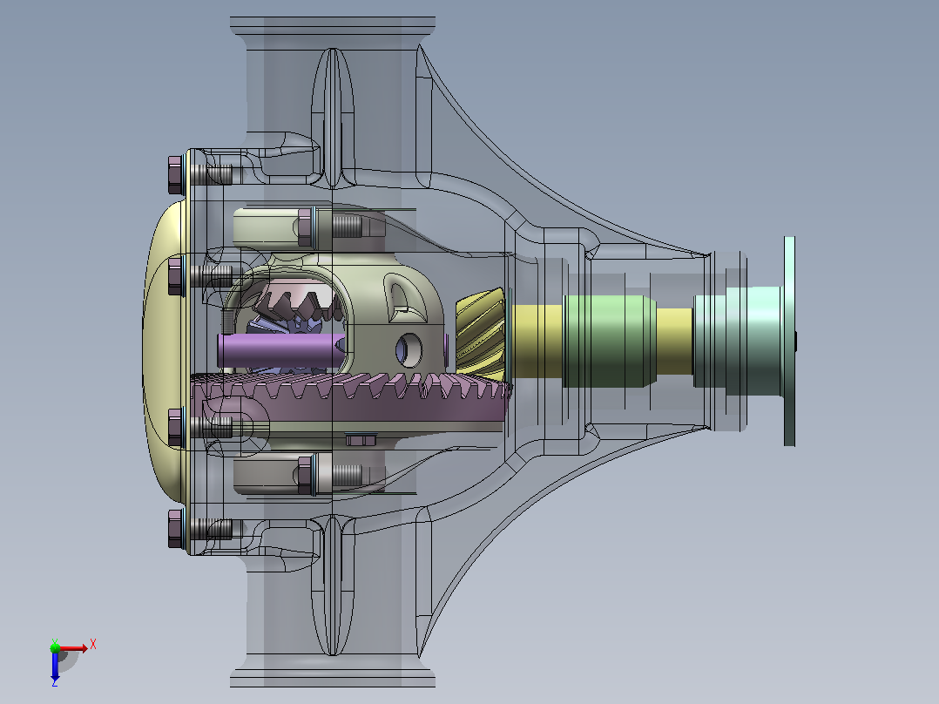This screenshot has width=939, height=704.
Task: Click the red "X" label beside the triad
Action: click(x=93, y=645)
